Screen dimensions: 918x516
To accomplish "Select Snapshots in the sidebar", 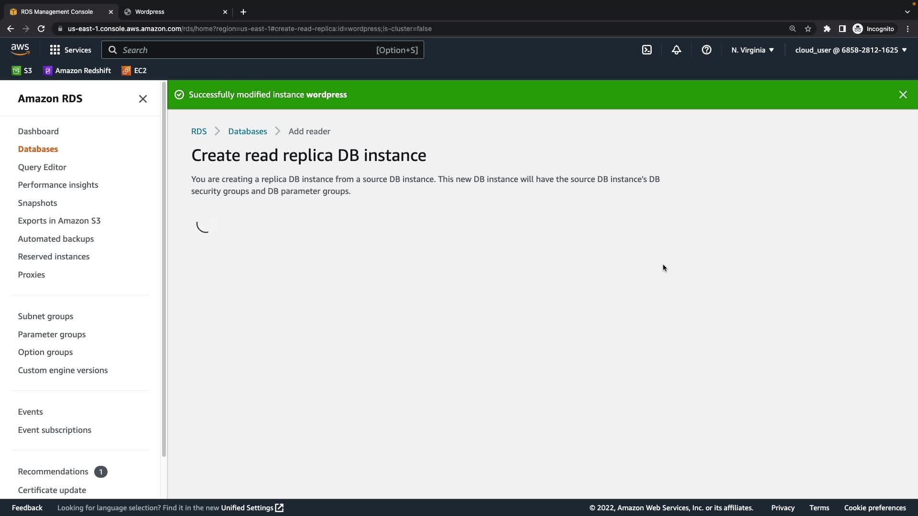I will point(37,203).
